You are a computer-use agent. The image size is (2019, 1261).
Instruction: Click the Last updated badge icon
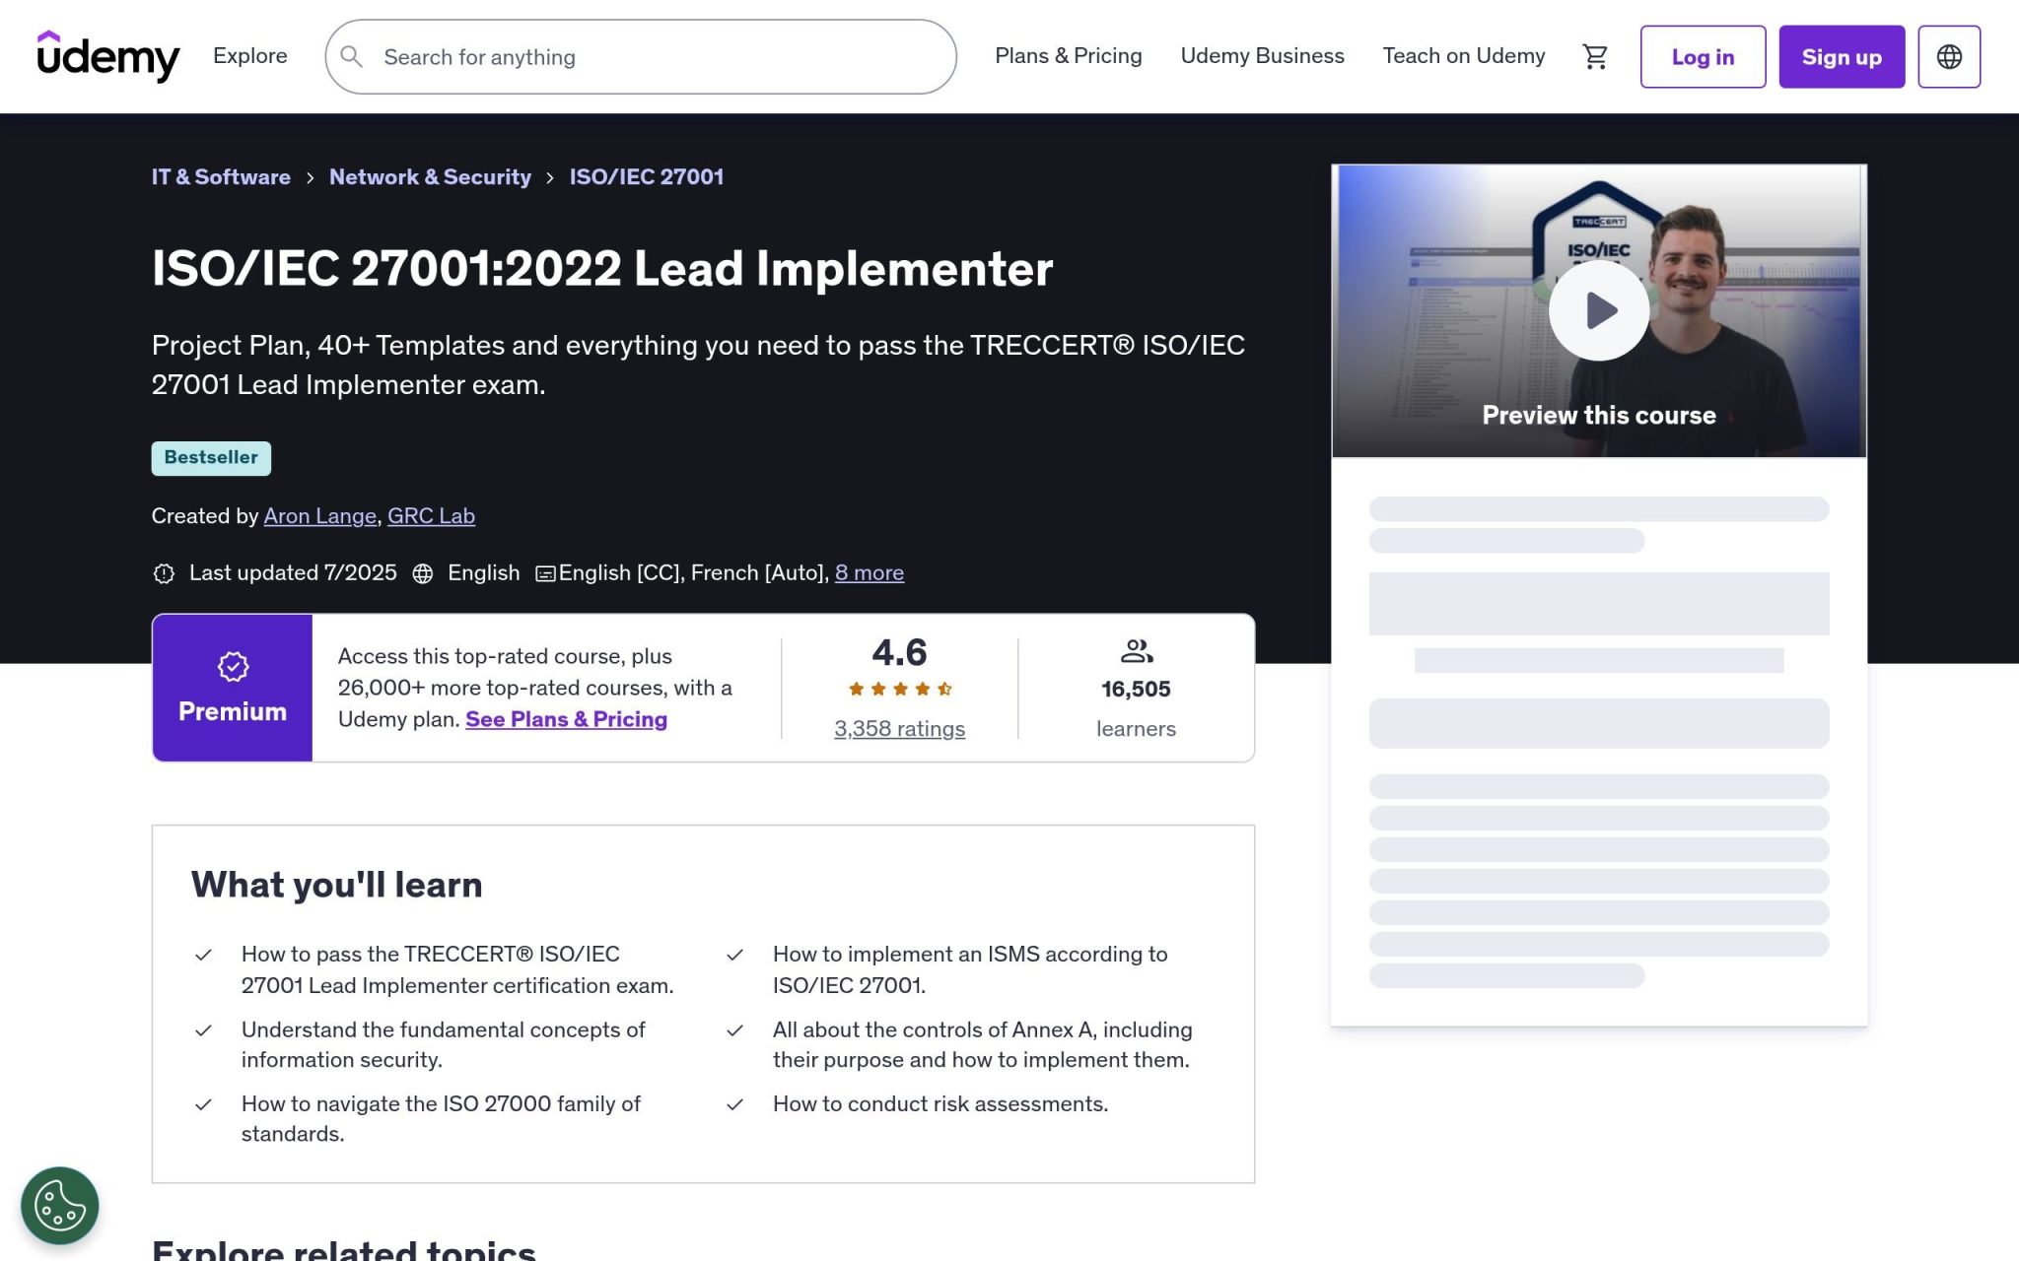click(164, 573)
